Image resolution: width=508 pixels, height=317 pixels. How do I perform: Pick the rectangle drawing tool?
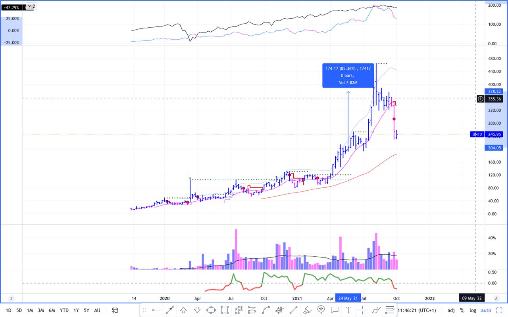[225, 310]
